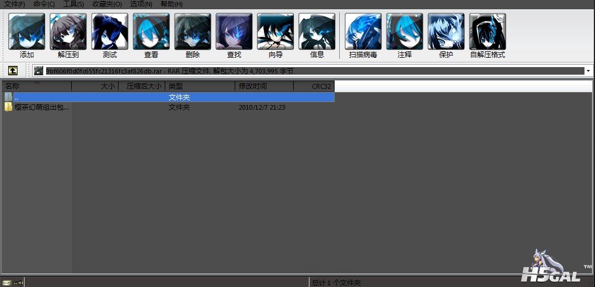This screenshot has width=595, height=287.
Task: Open the 文件(F) menu
Action: point(14,4)
